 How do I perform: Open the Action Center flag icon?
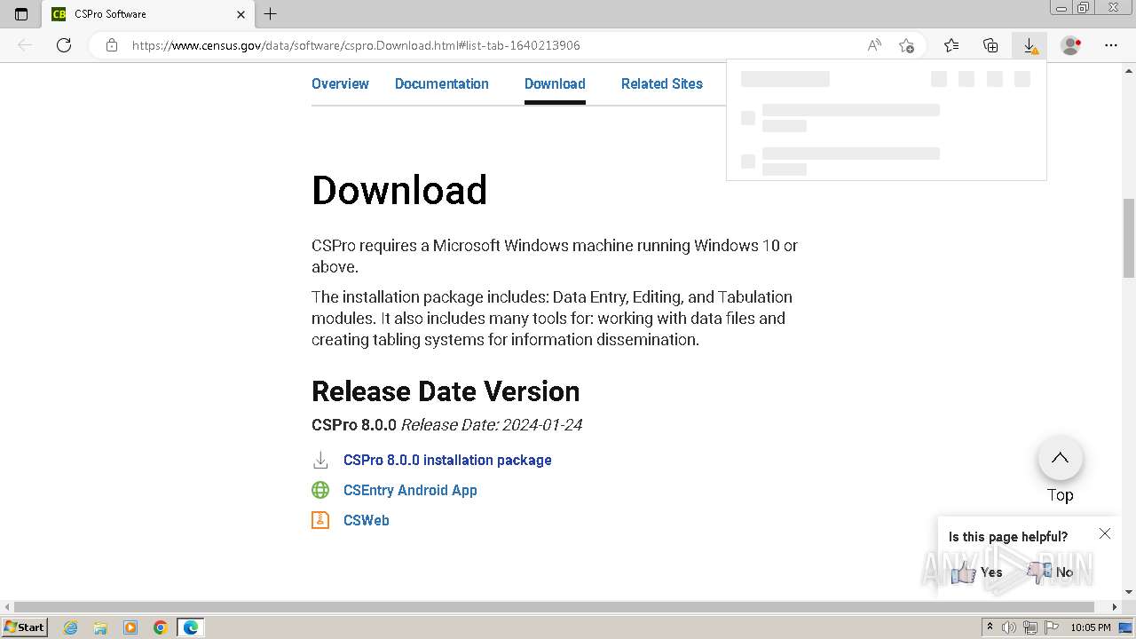tap(1051, 627)
